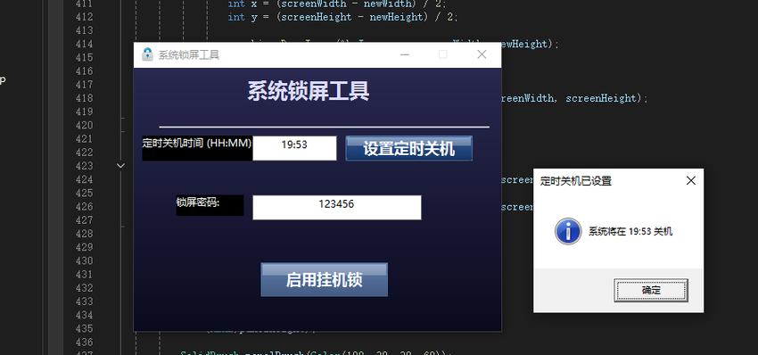
Task: Click the 定时关机已设置 dialog title
Action: click(576, 181)
